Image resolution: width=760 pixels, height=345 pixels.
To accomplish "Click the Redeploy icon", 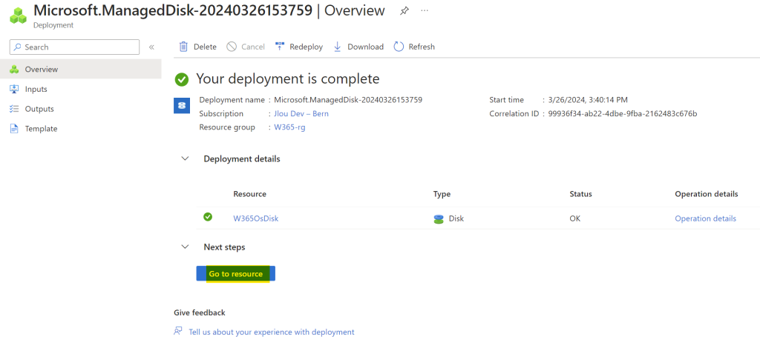I will 280,47.
